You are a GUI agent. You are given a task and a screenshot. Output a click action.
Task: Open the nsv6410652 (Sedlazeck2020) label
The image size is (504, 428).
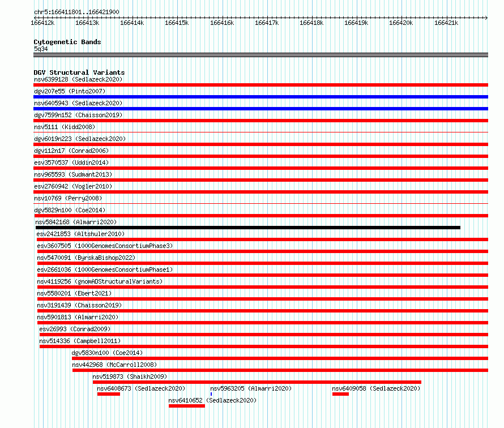[x=212, y=400]
